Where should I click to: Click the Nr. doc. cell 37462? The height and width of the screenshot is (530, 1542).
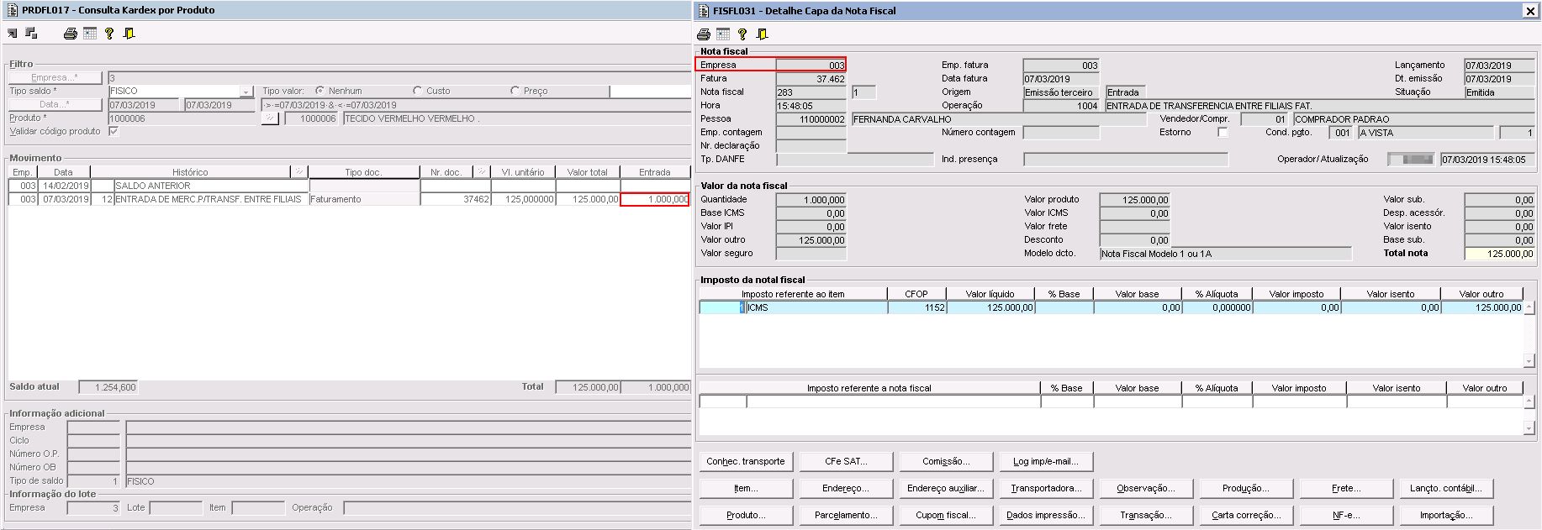click(455, 199)
